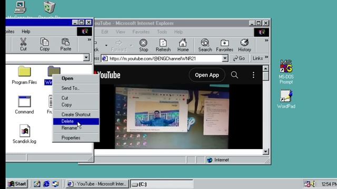Expand the Explorer address bar dropdown
Screen dimensions: 337x189
pos(86,57)
